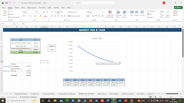Apply comma style format
This screenshot has height=103, width=184.
click(96, 16)
